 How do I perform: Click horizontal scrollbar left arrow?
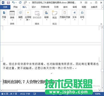tap(2, 91)
